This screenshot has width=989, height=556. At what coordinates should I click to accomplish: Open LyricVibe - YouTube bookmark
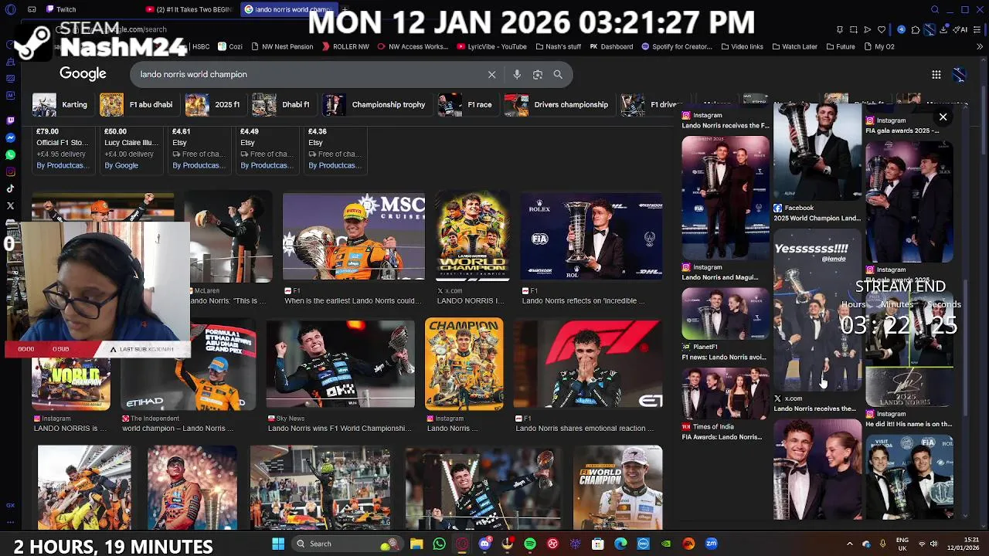(x=491, y=46)
